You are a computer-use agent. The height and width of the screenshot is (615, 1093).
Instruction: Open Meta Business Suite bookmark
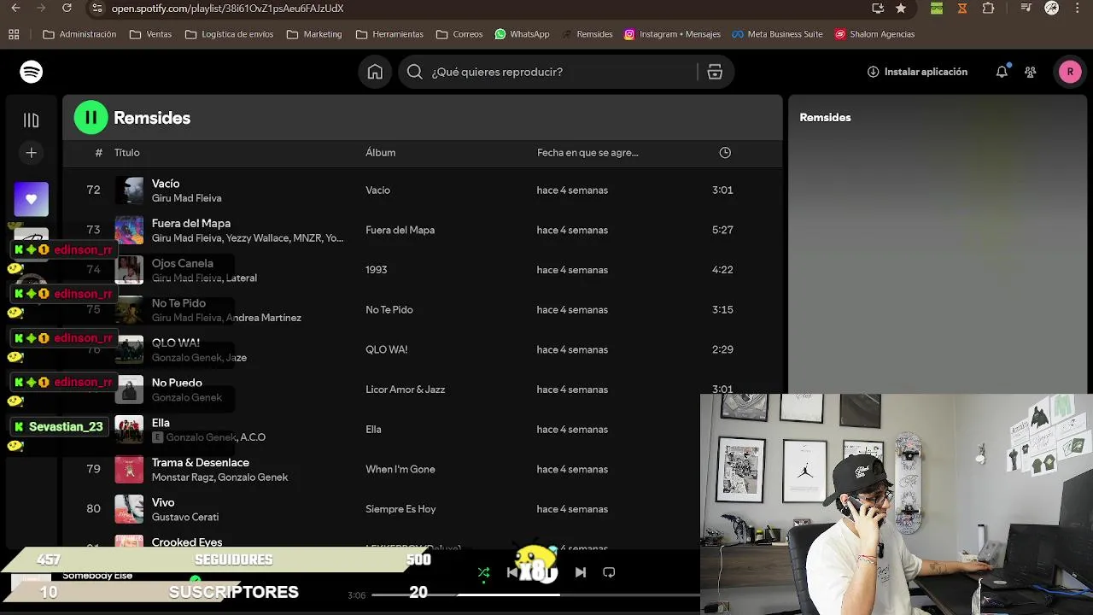pos(777,34)
